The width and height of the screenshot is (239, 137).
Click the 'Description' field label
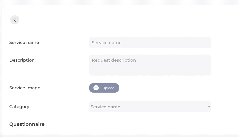tap(22, 60)
